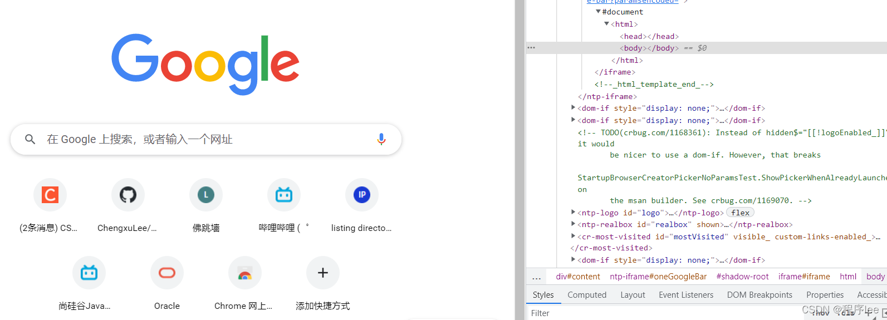Open the 尚硅谷Java shortcut icon
The width and height of the screenshot is (887, 320).
89,273
